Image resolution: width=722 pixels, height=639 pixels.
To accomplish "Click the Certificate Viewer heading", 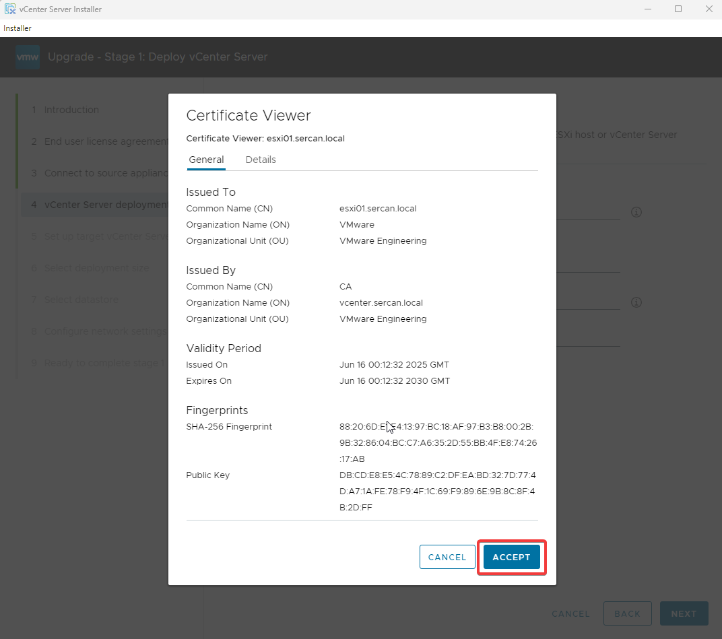I will coord(249,115).
